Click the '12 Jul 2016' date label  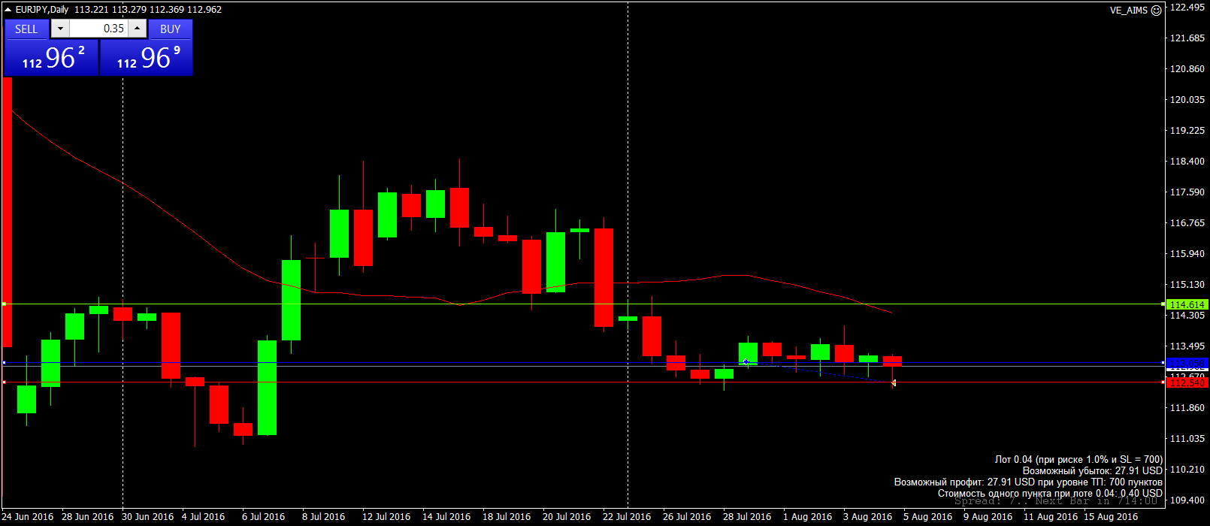386,516
